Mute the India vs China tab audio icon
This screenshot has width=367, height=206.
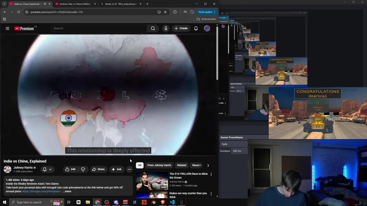(45, 4)
